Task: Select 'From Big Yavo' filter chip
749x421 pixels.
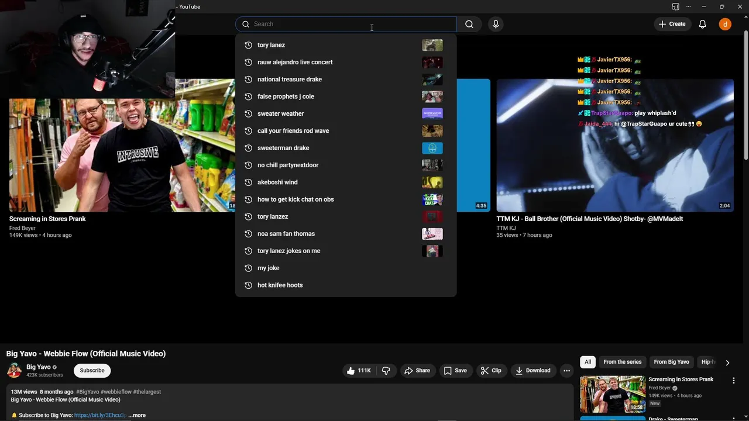Action: [x=671, y=362]
